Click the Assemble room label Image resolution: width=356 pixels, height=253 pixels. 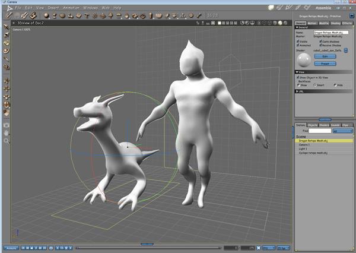(x=323, y=8)
